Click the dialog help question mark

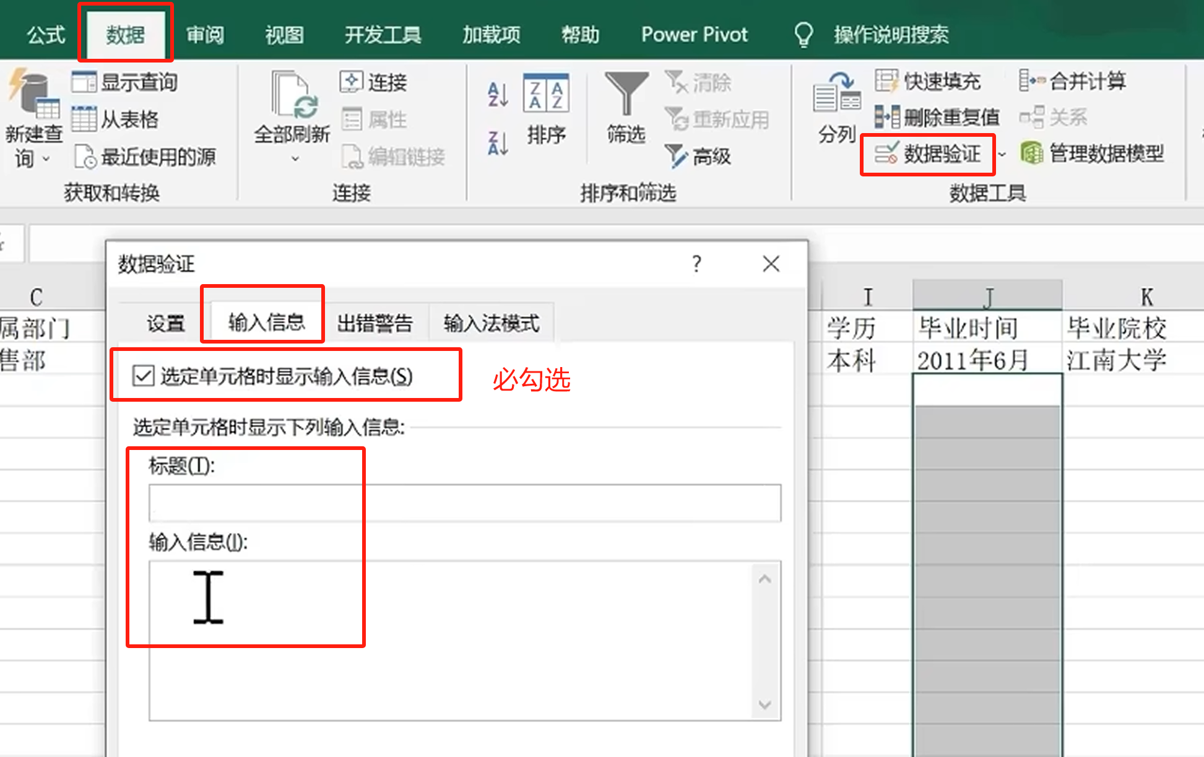pyautogui.click(x=696, y=264)
